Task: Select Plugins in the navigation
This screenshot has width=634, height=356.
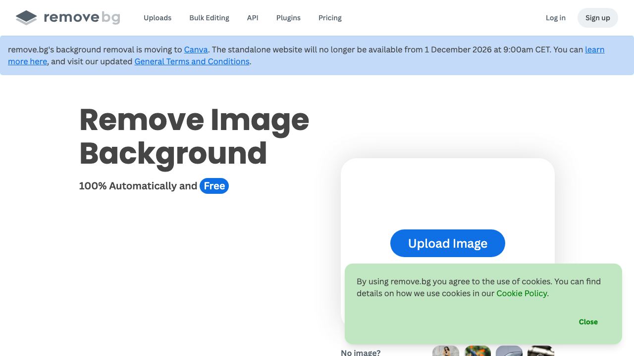Action: pyautogui.click(x=288, y=18)
